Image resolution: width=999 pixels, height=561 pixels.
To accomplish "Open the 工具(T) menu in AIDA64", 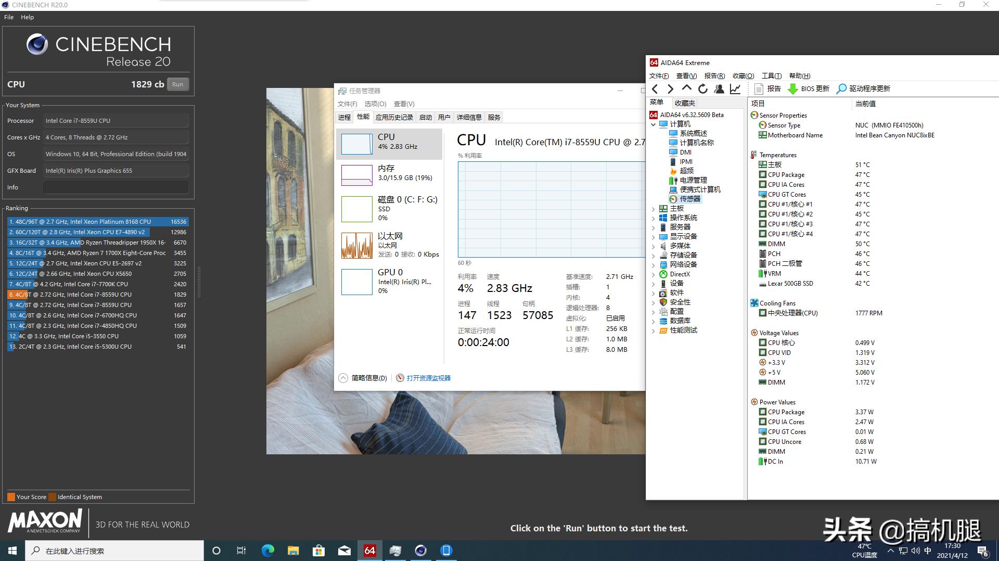I will [771, 75].
